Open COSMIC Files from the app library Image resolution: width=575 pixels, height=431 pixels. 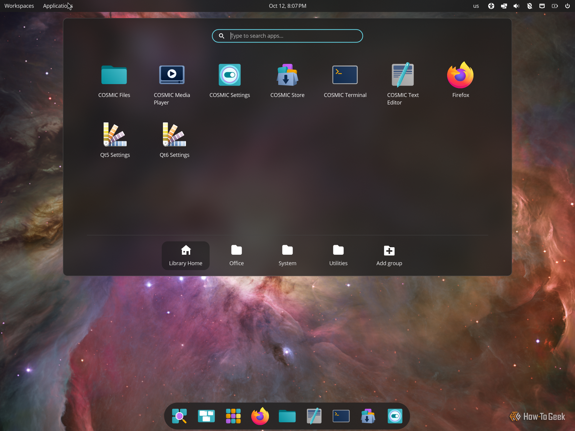(114, 81)
